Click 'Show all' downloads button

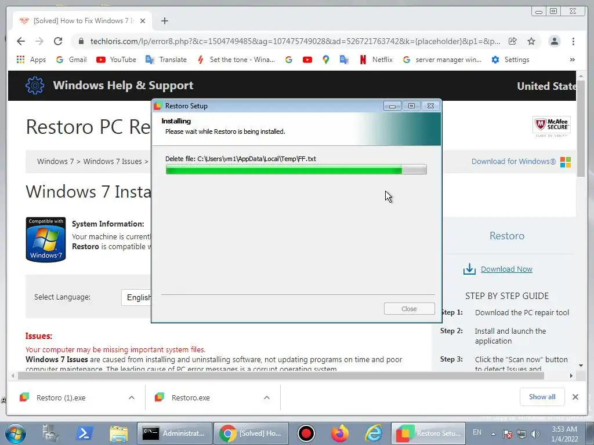[542, 397]
